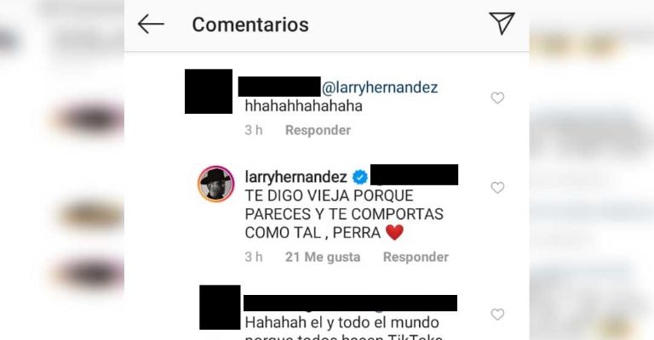Open the blacked-out avatar of first commenter
This screenshot has height=340, width=654.
click(209, 92)
